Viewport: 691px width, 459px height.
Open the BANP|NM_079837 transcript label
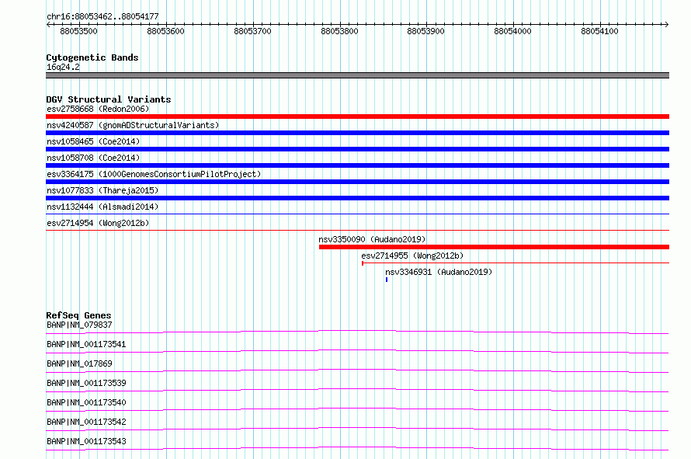pos(79,325)
